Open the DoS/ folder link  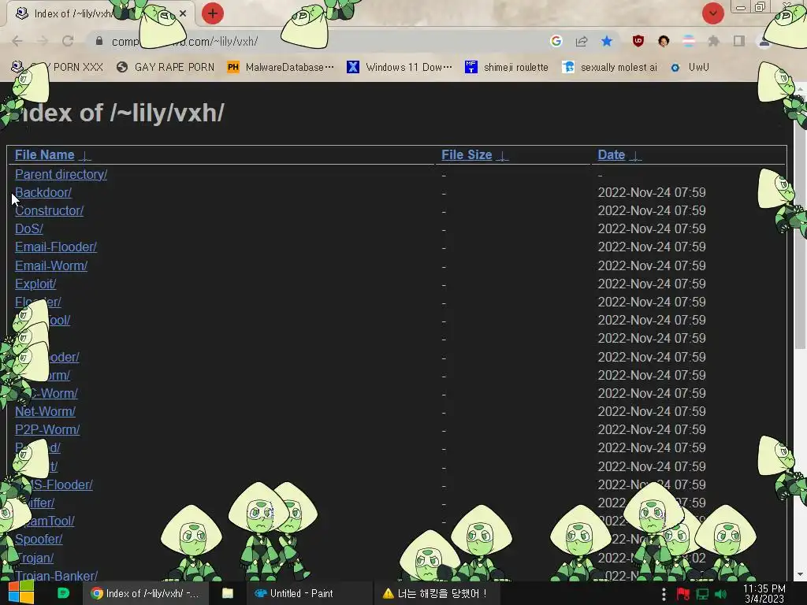click(x=29, y=228)
